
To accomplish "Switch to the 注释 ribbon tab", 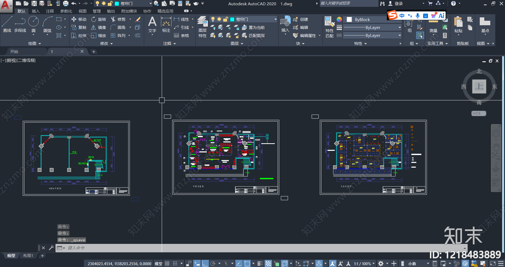I will pyautogui.click(x=50, y=11).
